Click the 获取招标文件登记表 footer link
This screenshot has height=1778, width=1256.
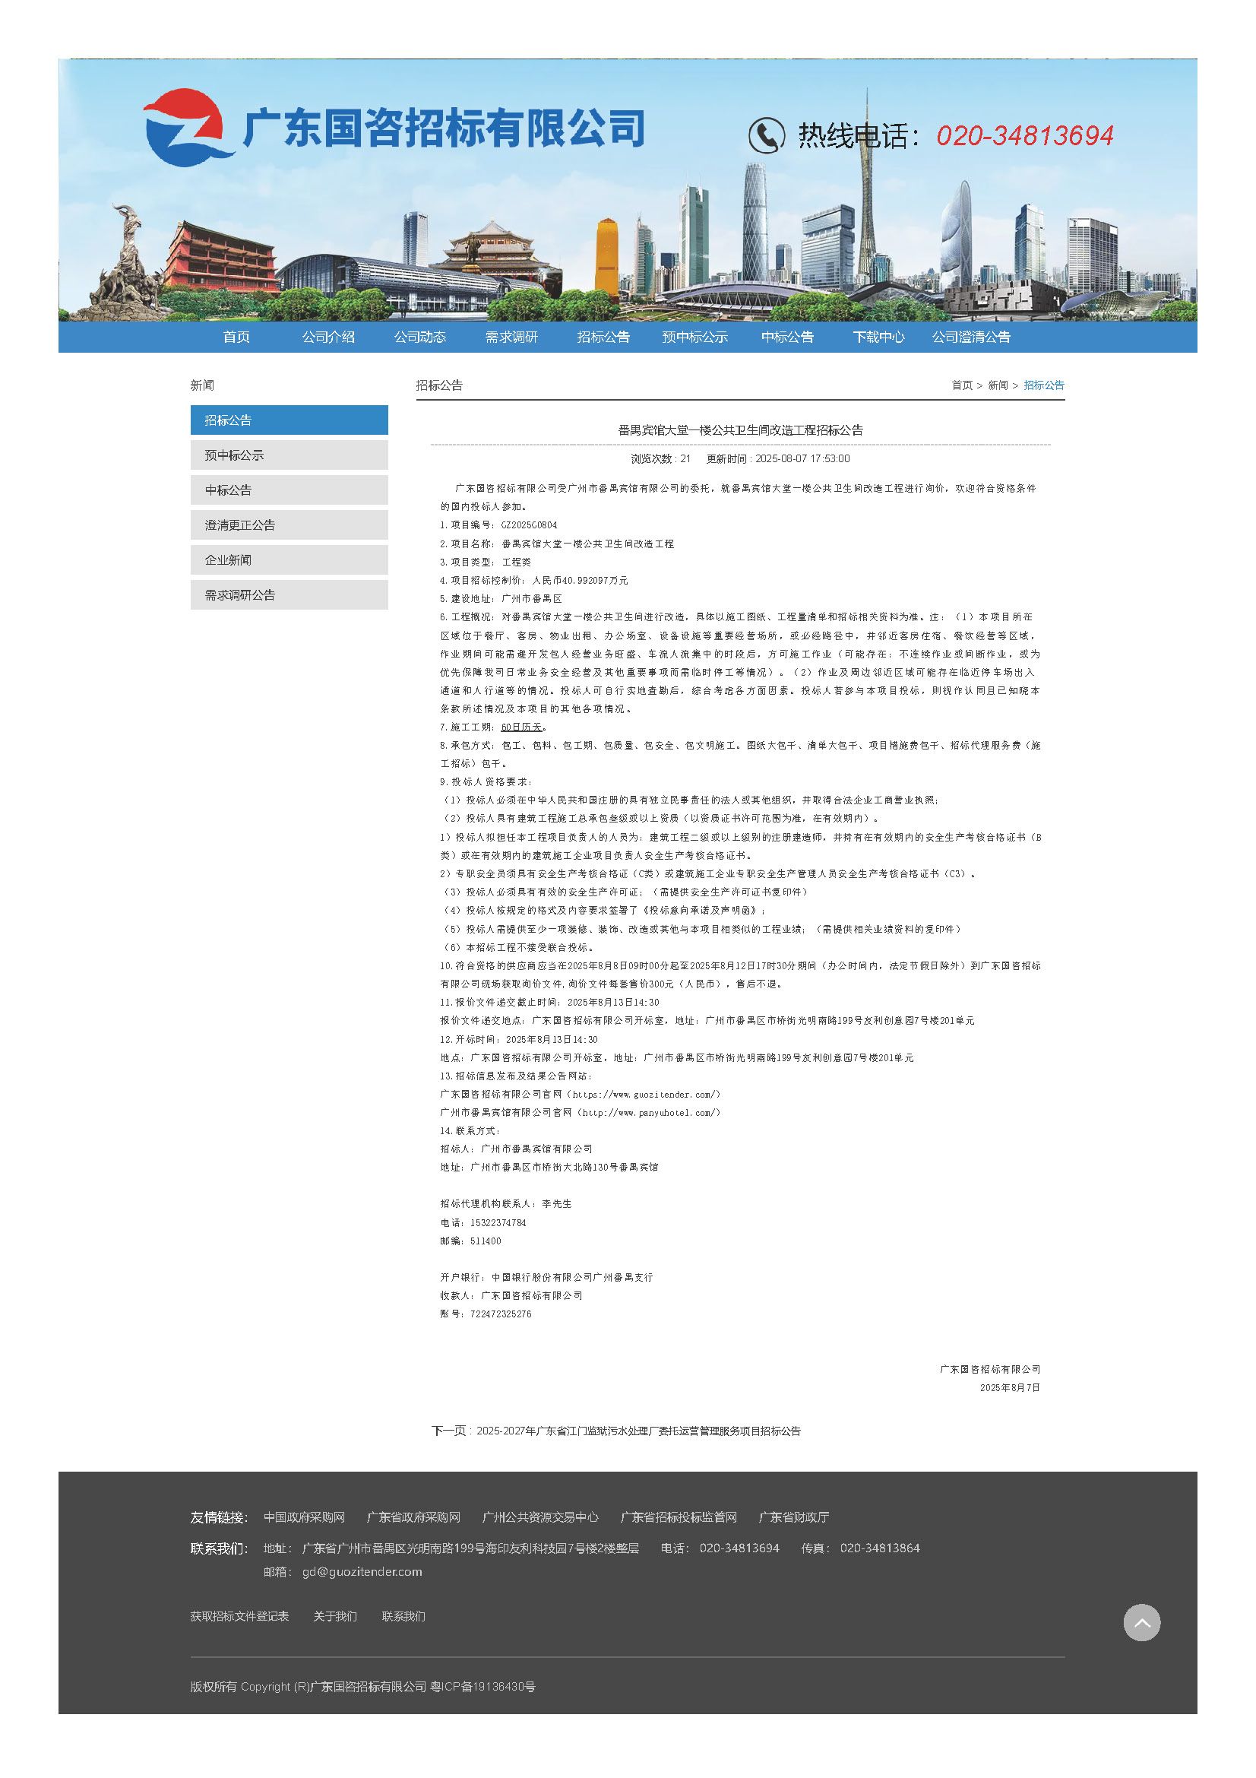pyautogui.click(x=239, y=1615)
